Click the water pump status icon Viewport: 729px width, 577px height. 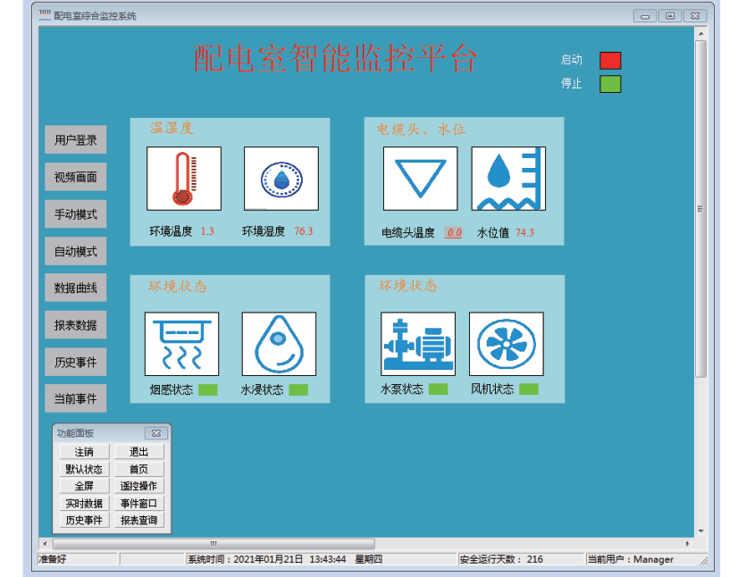pos(417,344)
